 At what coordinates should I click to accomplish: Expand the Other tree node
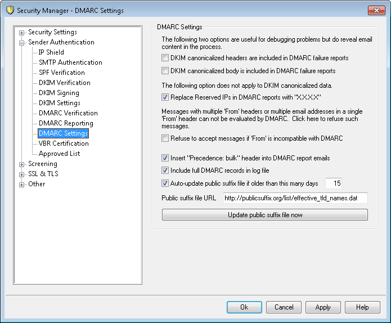tap(22, 184)
